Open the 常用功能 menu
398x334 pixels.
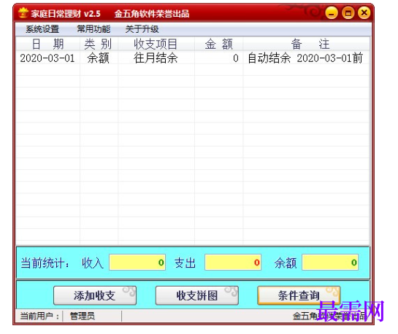tap(93, 29)
